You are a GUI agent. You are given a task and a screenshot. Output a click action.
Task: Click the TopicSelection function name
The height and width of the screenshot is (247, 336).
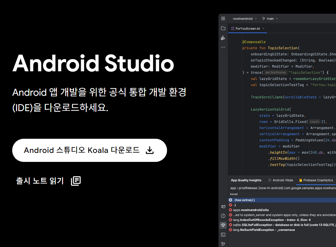pyautogui.click(x=283, y=48)
